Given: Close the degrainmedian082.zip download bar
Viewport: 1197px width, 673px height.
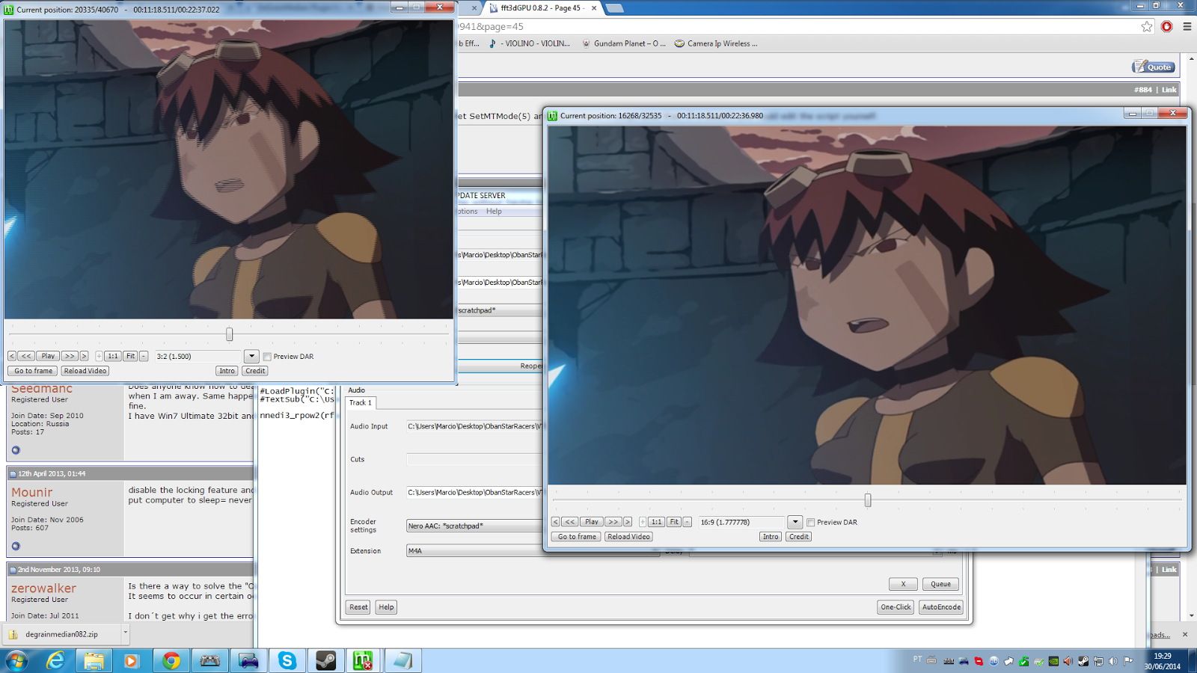Looking at the screenshot, I should pos(1185,634).
